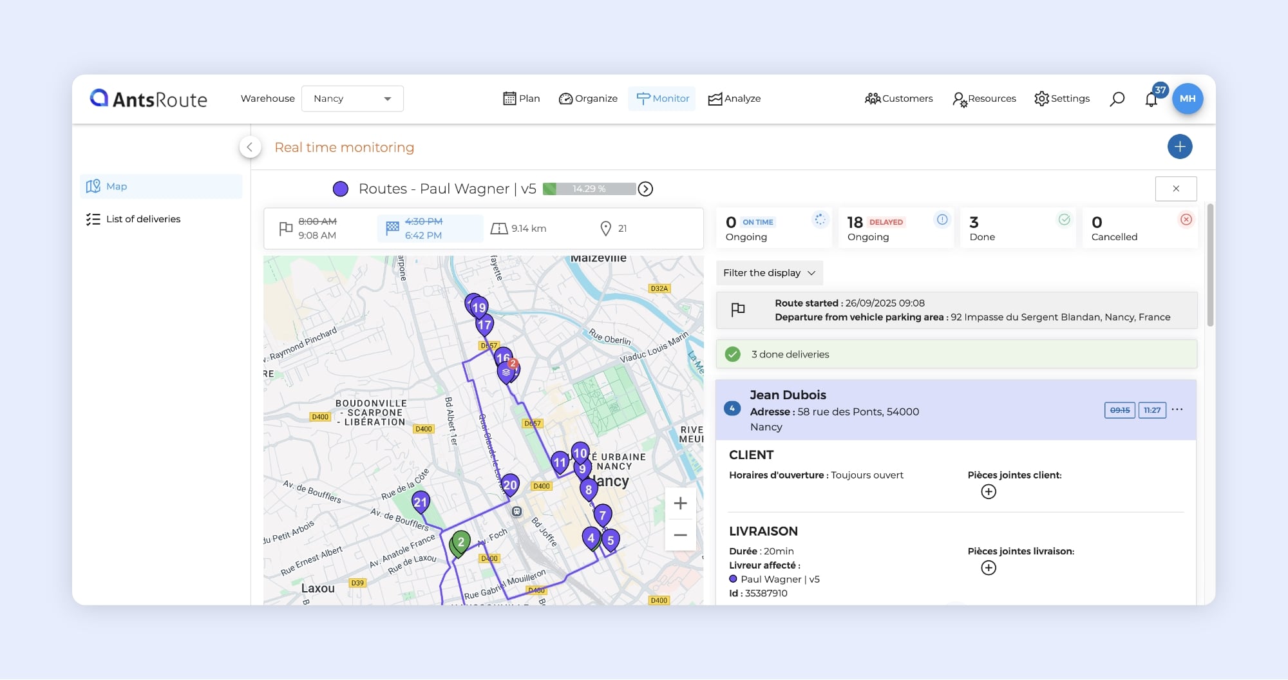Select map marker number 21
This screenshot has width=1288, height=680.
[x=421, y=502]
